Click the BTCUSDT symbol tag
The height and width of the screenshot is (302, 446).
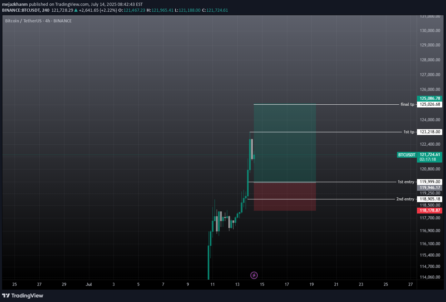click(407, 155)
